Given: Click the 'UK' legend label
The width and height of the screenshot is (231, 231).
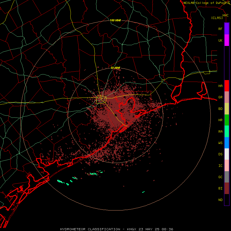Looking at the screenshot, I should pyautogui.click(x=220, y=40).
